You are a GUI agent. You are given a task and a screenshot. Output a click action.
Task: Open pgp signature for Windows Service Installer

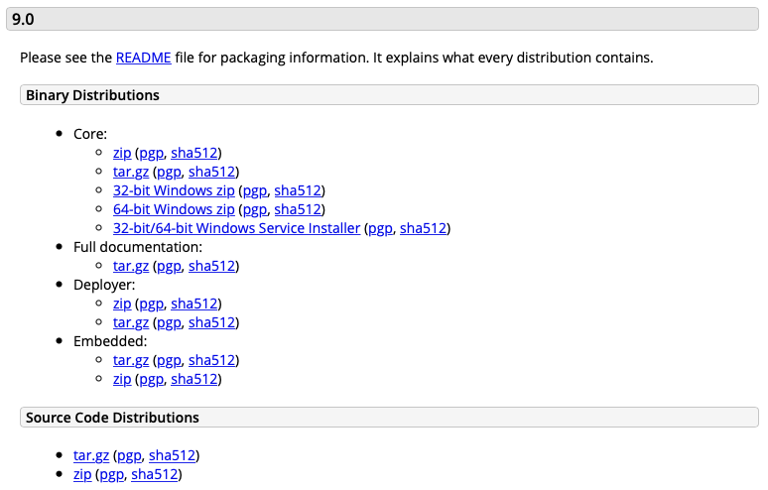381,228
